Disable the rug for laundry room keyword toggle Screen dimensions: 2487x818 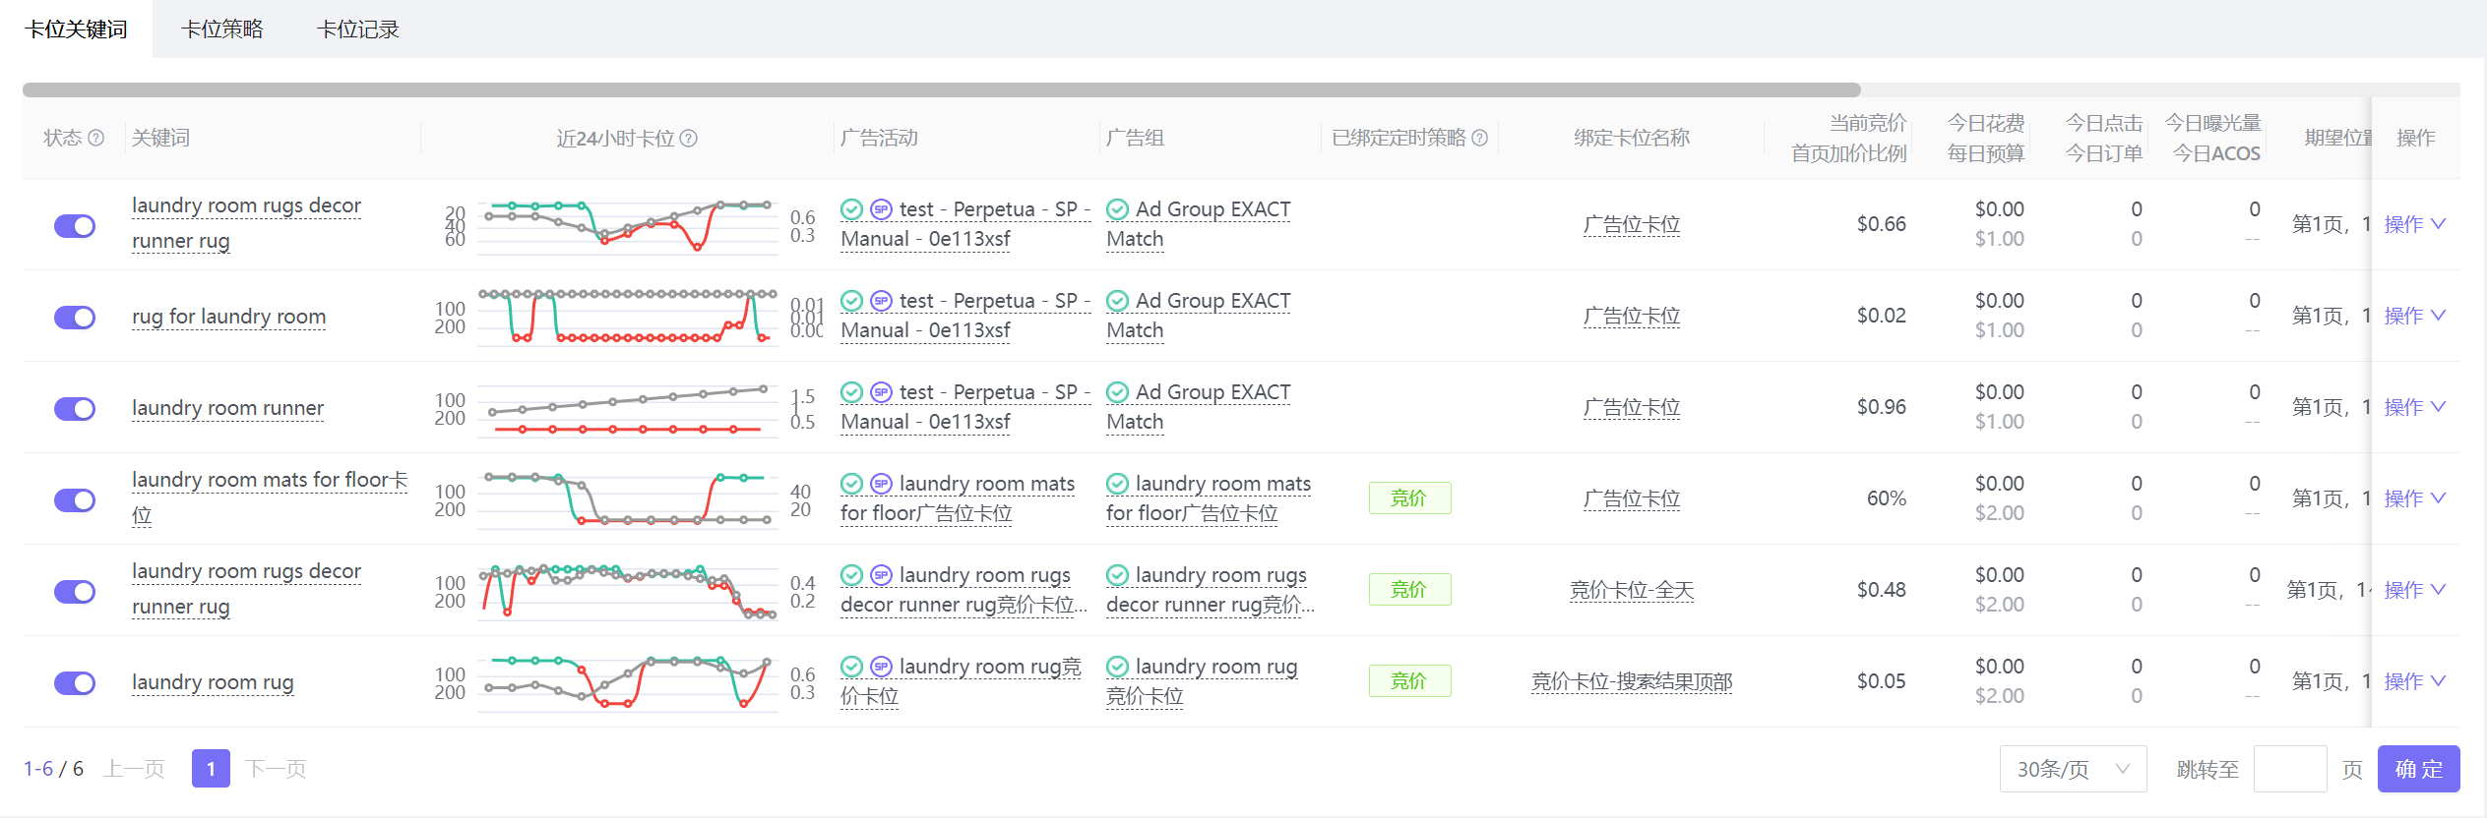(75, 317)
